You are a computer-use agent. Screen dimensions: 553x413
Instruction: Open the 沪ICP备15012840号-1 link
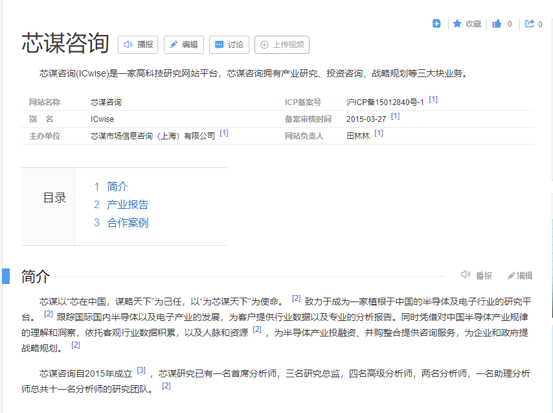(385, 102)
